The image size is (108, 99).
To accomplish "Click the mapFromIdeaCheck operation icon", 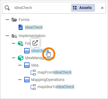I will pos(33,73).
